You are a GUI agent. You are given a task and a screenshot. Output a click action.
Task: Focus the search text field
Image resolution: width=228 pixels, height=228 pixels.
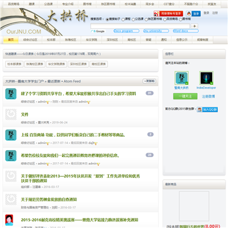140,26
